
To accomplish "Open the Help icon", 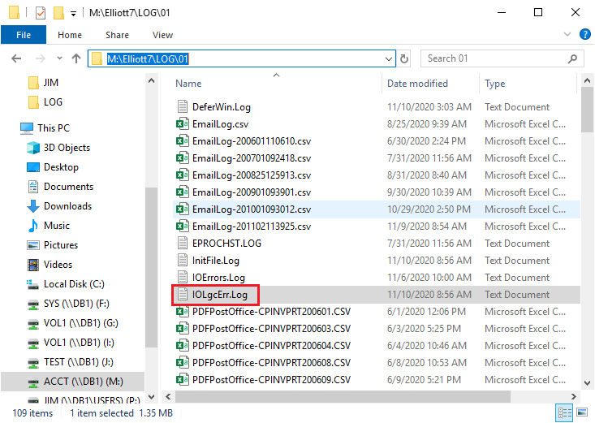I will coord(584,34).
